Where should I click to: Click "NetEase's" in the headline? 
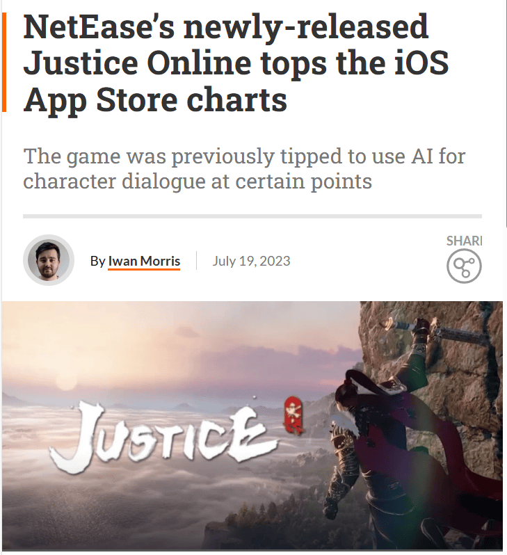tap(99, 27)
